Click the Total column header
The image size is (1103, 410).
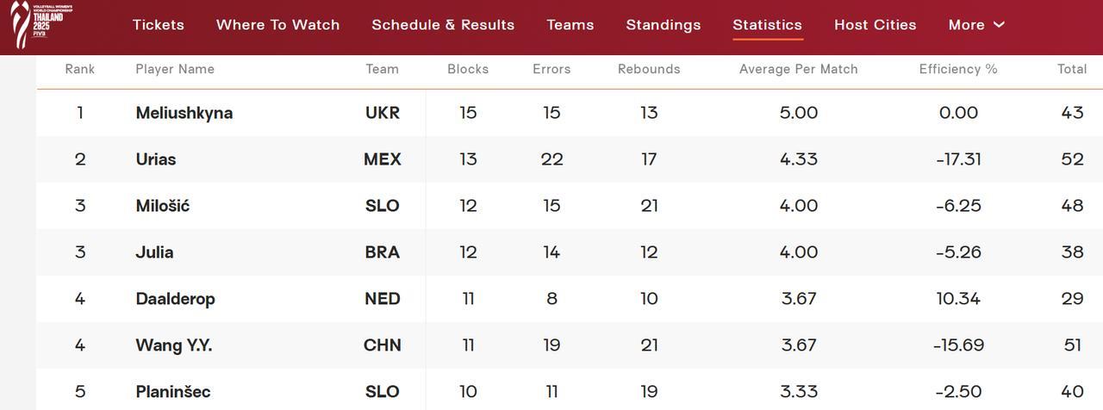[x=1071, y=69]
